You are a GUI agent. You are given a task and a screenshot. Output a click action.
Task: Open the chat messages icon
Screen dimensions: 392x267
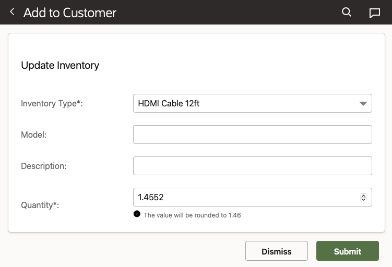click(374, 13)
